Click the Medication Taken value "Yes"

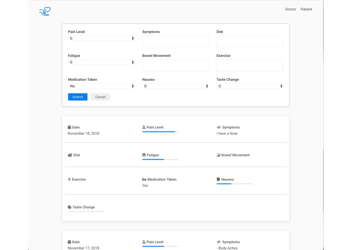[145, 185]
